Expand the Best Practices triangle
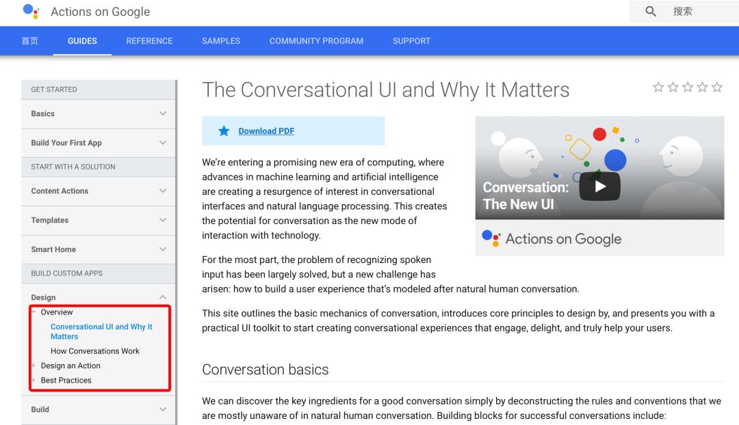The width and height of the screenshot is (739, 425). pos(34,380)
